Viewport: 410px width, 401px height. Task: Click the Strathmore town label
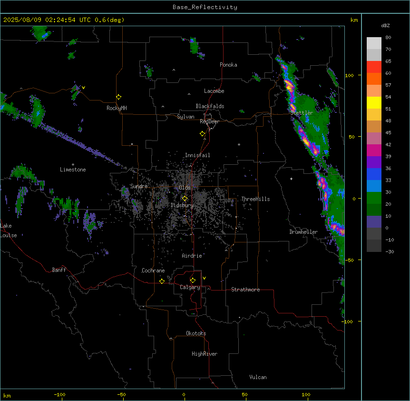[x=245, y=290]
